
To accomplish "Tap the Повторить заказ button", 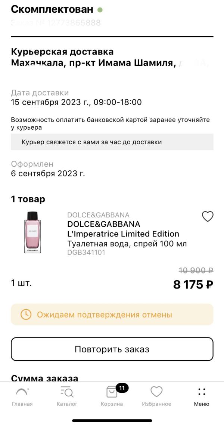I will point(112,349).
